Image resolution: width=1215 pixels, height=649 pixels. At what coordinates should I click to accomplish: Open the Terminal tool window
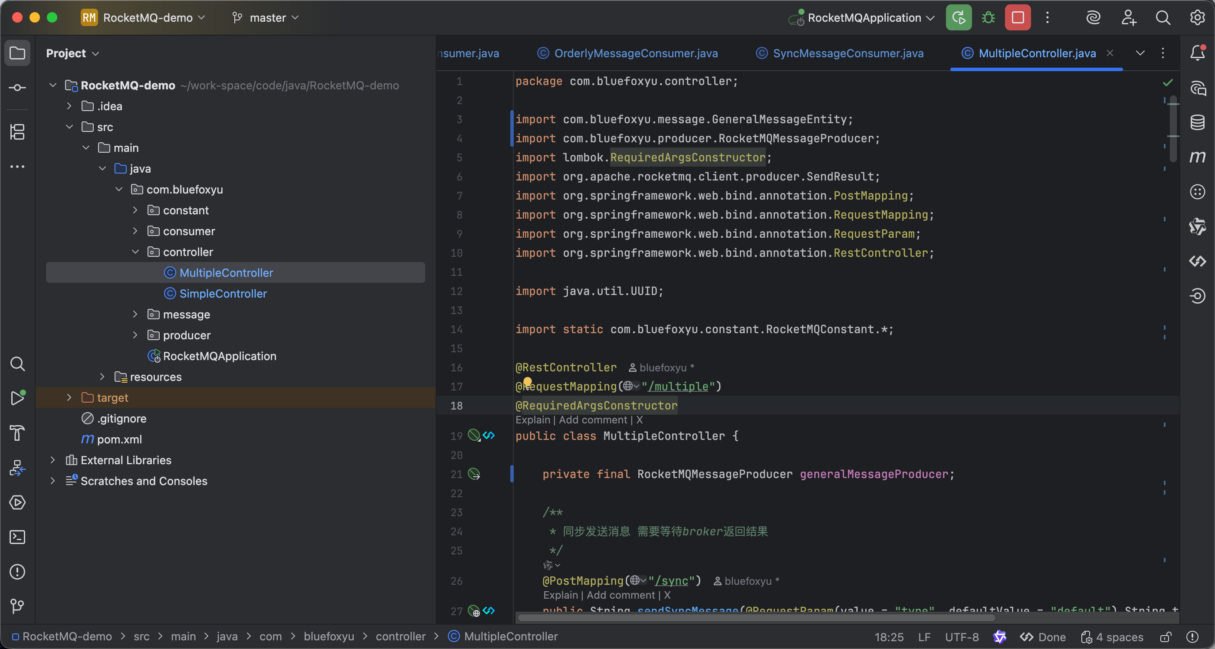(17, 537)
